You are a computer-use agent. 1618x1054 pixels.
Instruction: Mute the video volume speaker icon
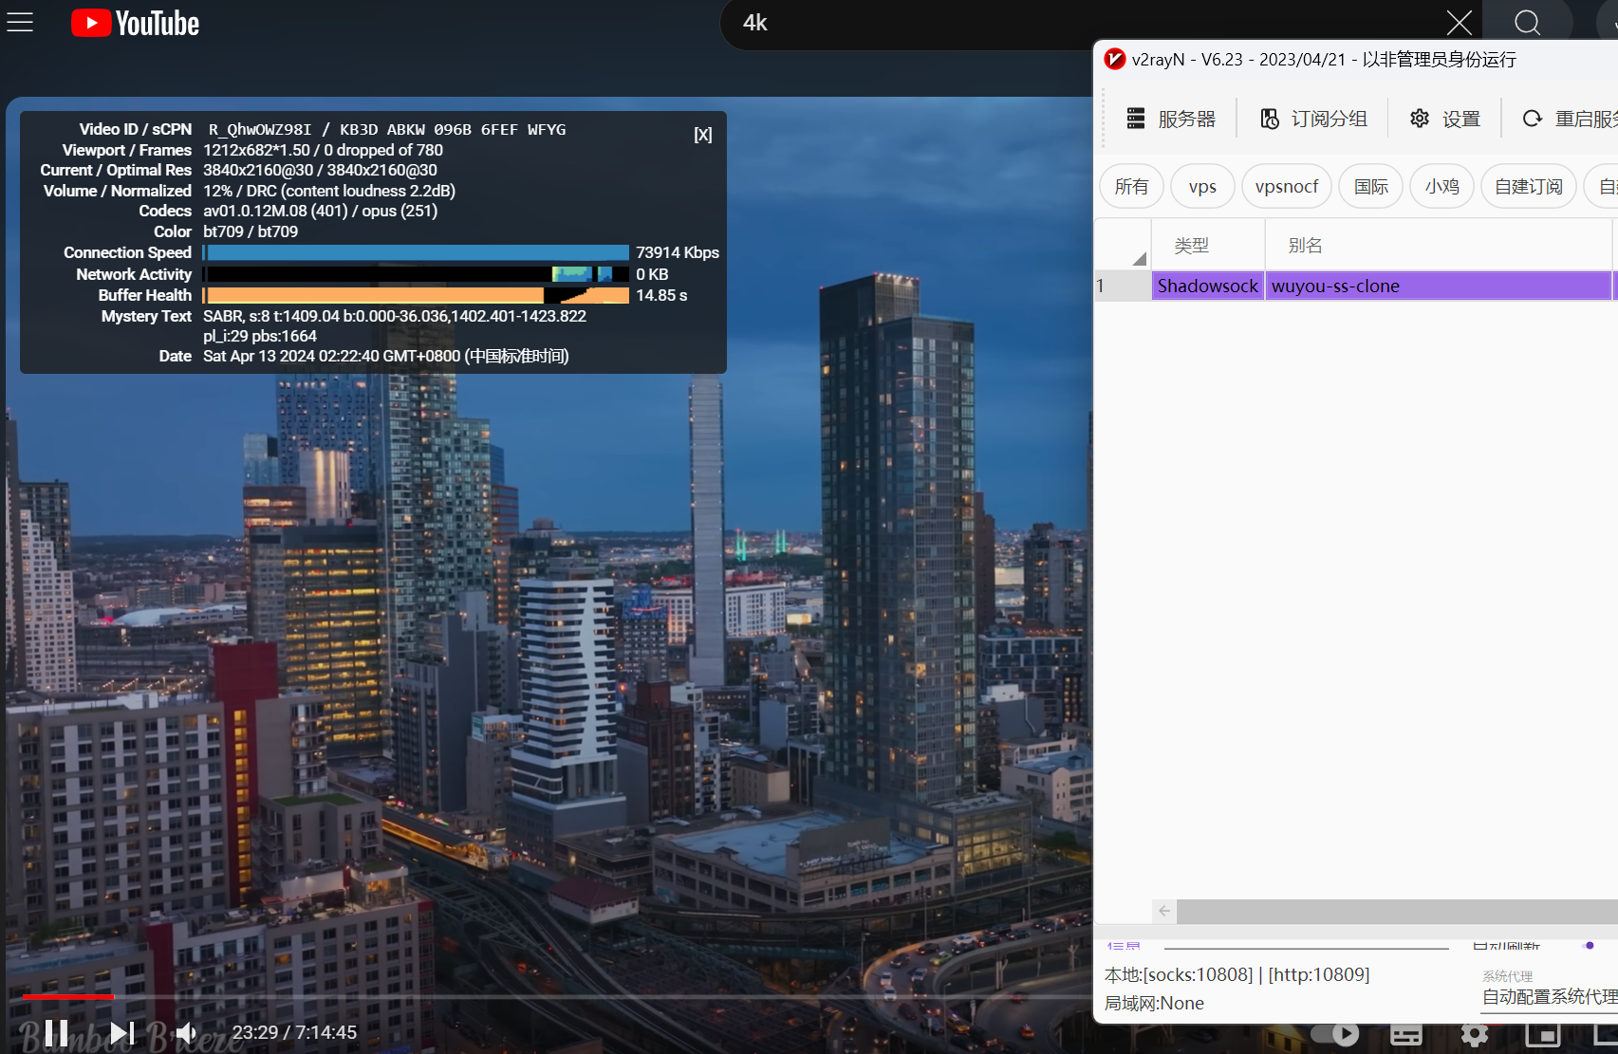coord(187,1032)
